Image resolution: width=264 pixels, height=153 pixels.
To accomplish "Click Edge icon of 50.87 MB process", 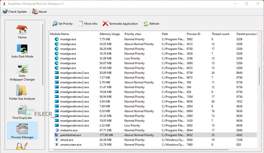I will click(57, 63).
